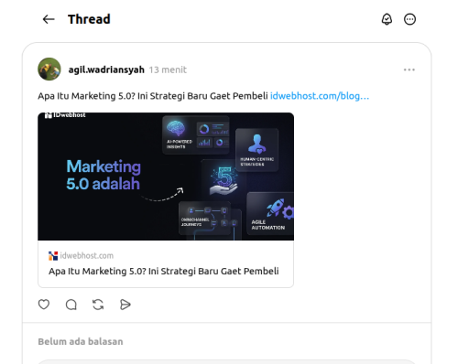
Task: Reply using the comment bubble icon
Action: [71, 305]
